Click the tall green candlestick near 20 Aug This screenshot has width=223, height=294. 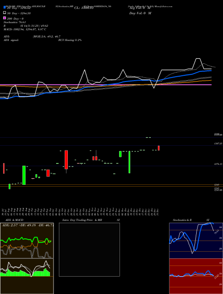[x=24, y=175]
